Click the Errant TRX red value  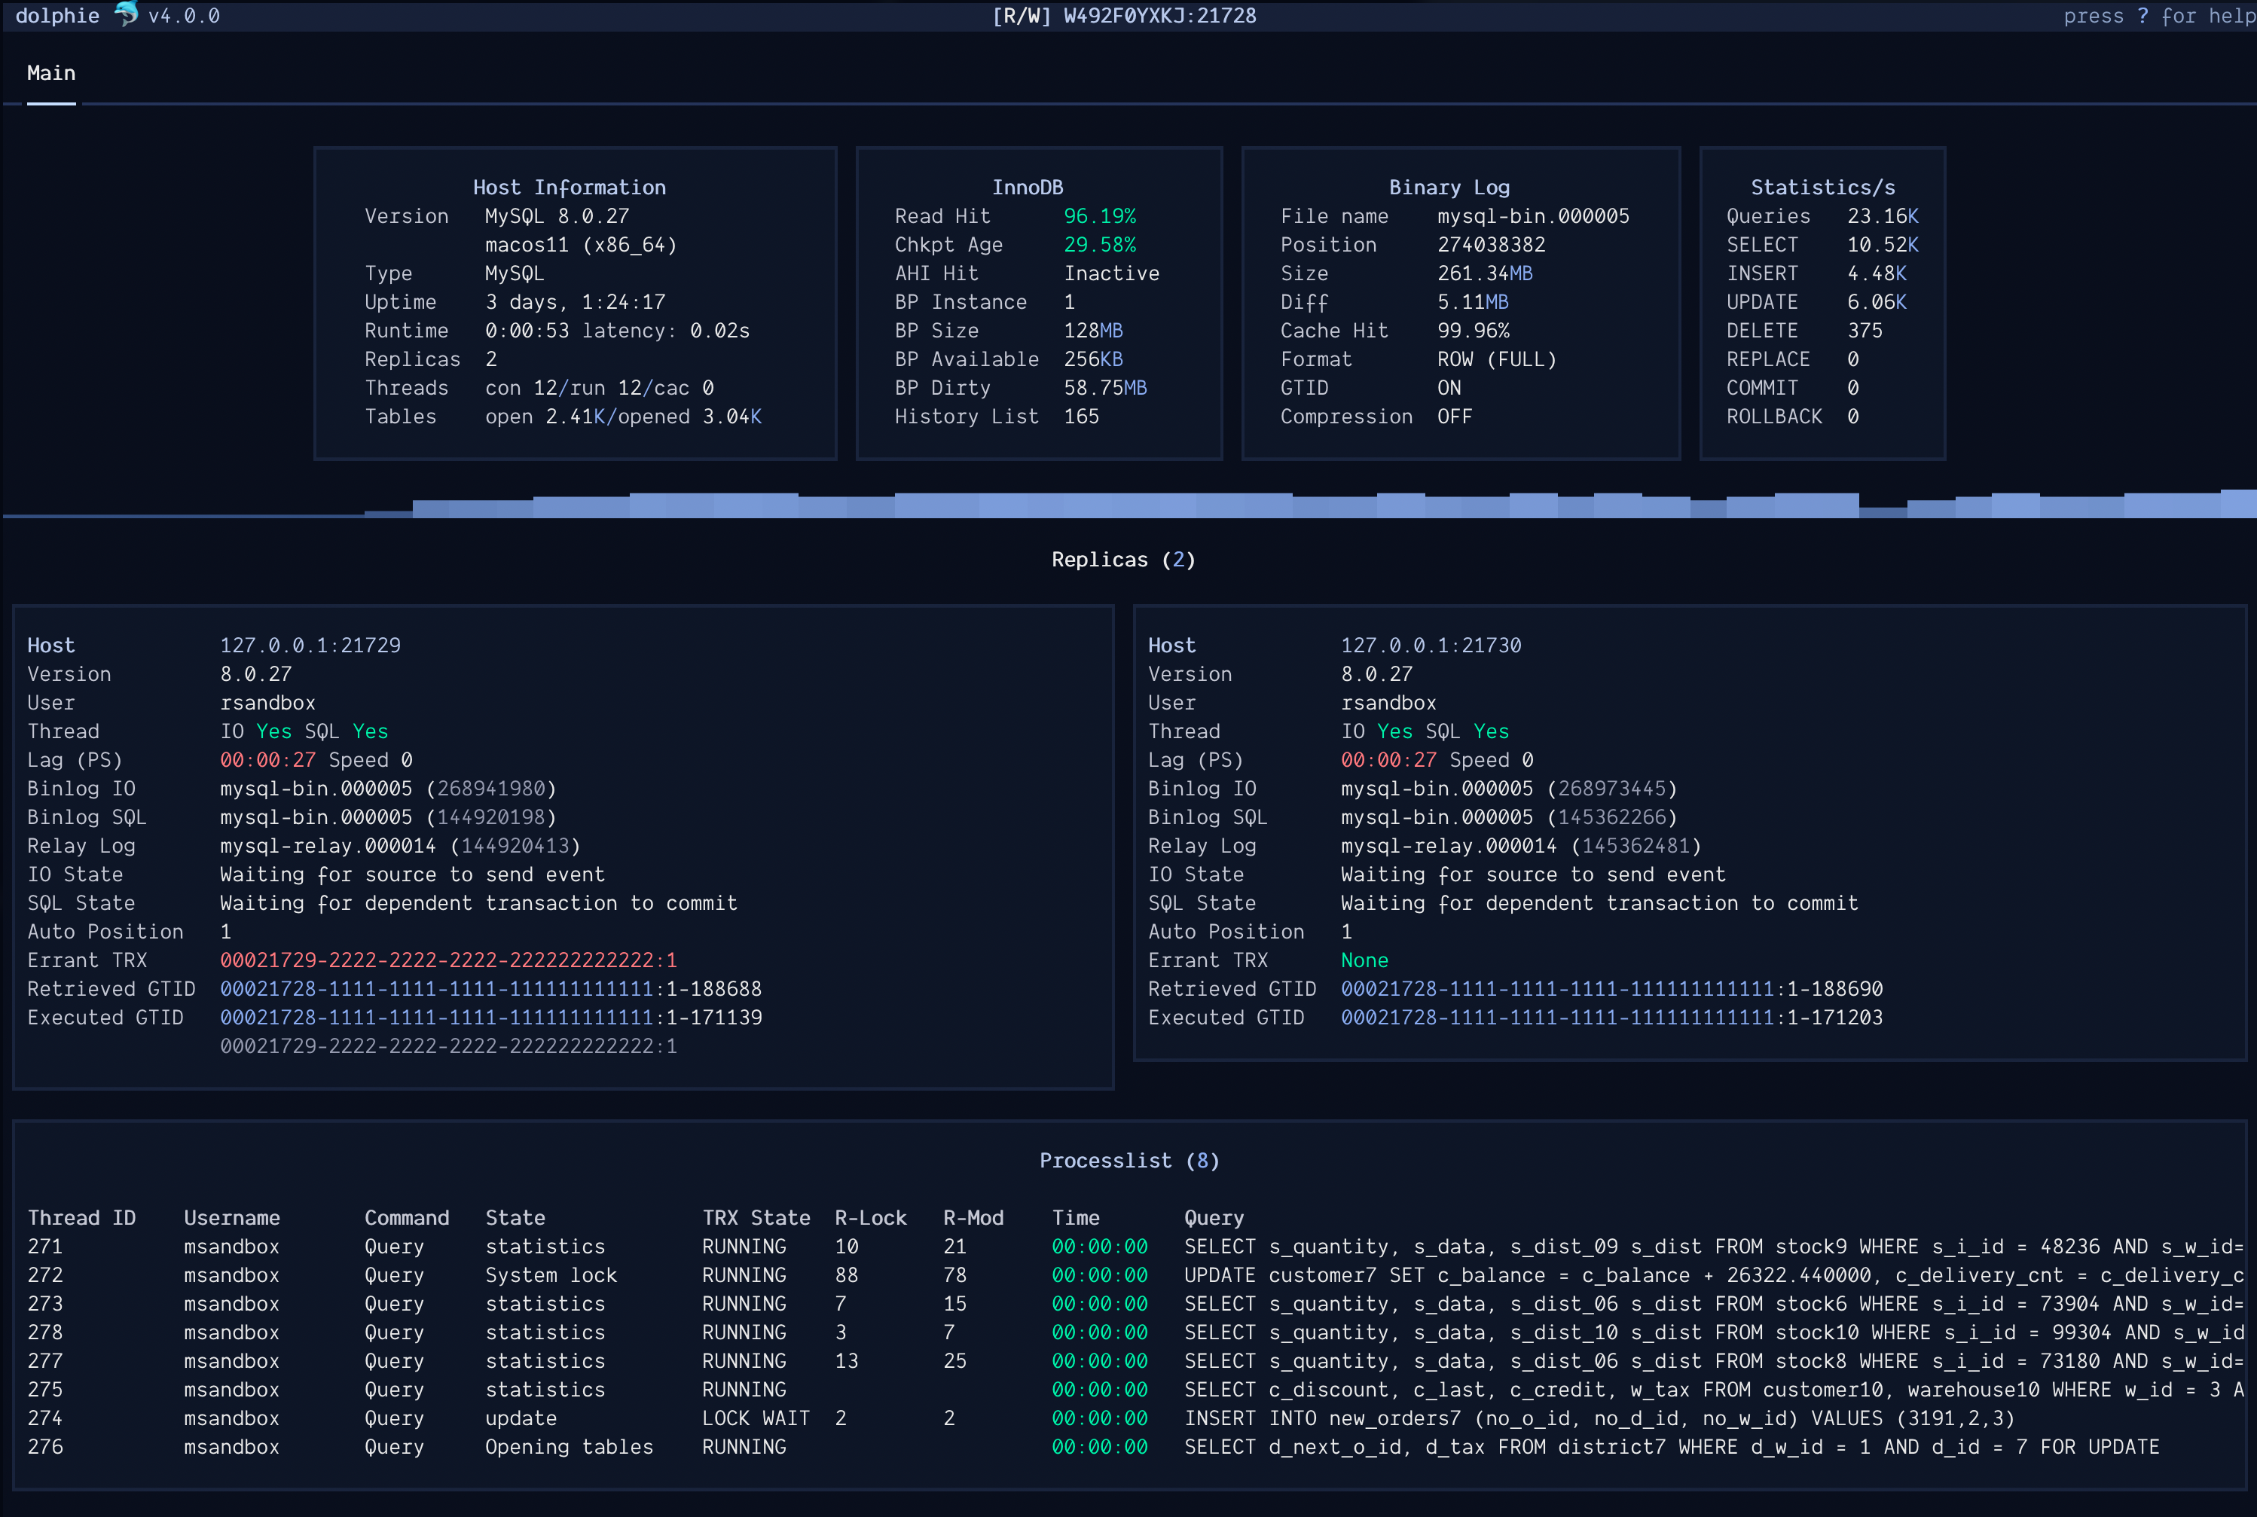point(448,960)
